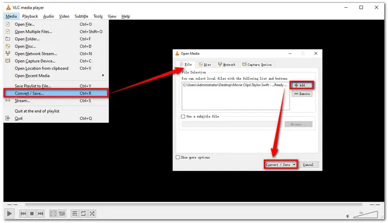Toggle random shuffle icon

pos(92,214)
